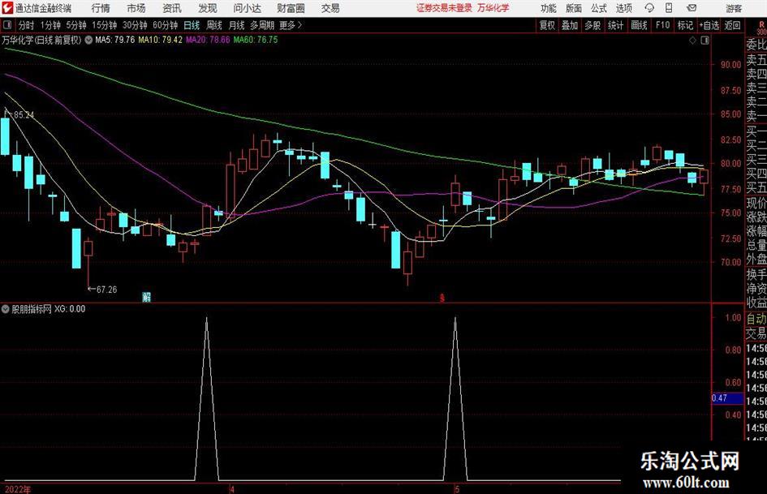Open the 功能 menu
Screen dimensions: 767x494
tap(549, 8)
